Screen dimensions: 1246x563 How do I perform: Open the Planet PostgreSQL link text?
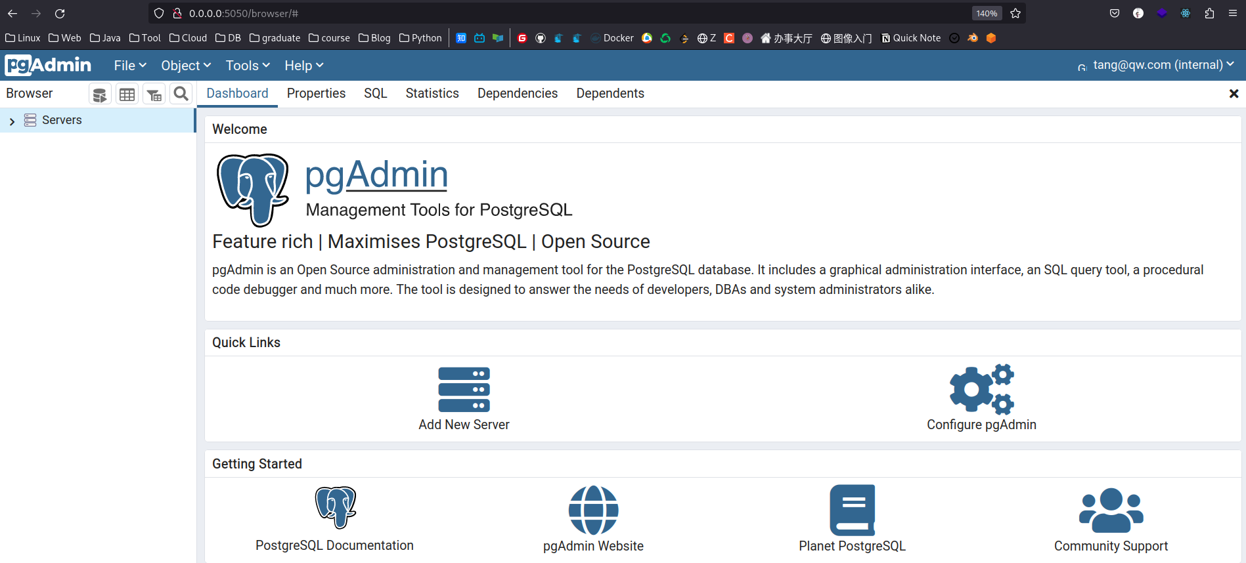(x=852, y=546)
